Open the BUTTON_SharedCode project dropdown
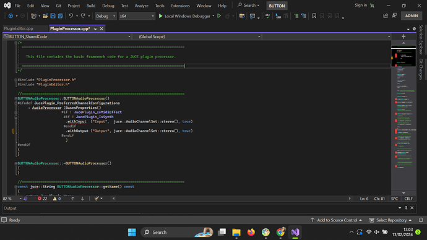Image resolution: width=427 pixels, height=240 pixels. tap(67, 36)
